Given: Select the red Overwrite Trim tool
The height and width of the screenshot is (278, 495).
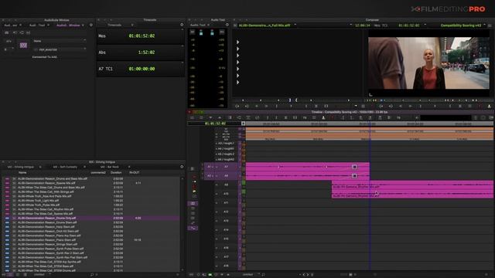Looking at the screenshot, I should [x=194, y=186].
